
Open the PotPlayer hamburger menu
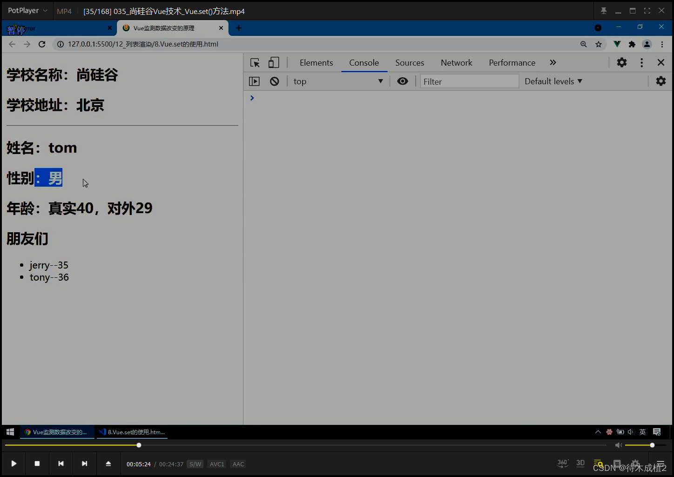[x=661, y=464]
